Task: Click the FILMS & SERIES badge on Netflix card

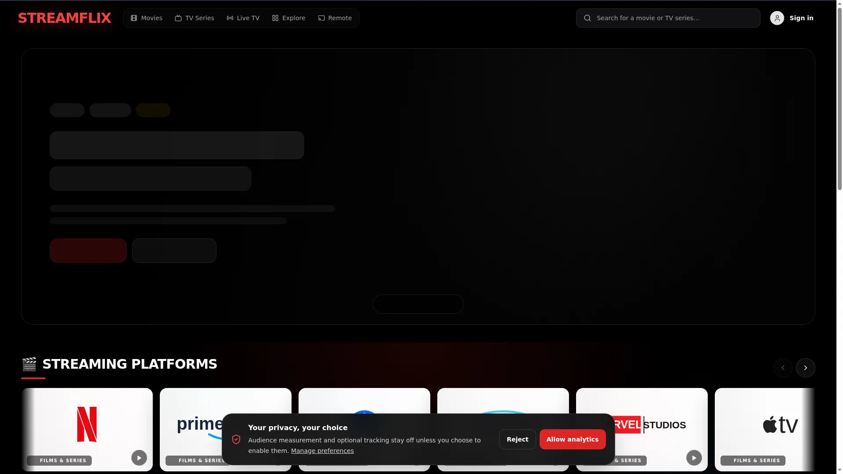Action: click(x=59, y=460)
